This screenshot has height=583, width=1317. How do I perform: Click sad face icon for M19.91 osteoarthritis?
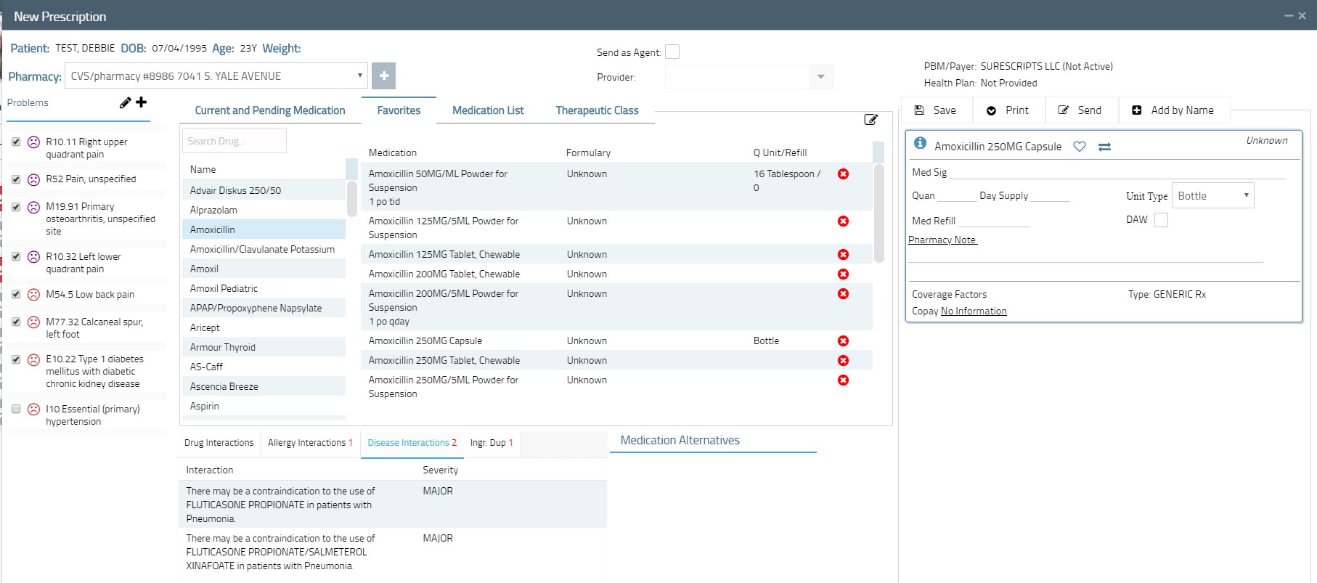tap(33, 208)
